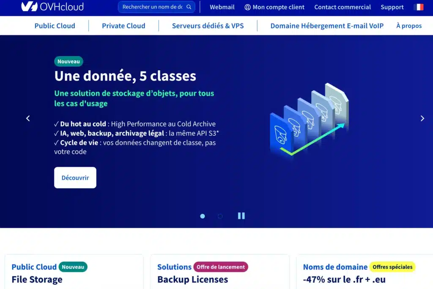Open Domaine Hébergement E-mail VoIP menu
The width and height of the screenshot is (433, 289).
(327, 26)
